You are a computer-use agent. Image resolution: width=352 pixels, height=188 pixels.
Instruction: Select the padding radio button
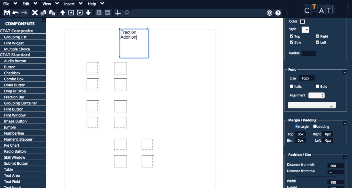[x=315, y=126]
